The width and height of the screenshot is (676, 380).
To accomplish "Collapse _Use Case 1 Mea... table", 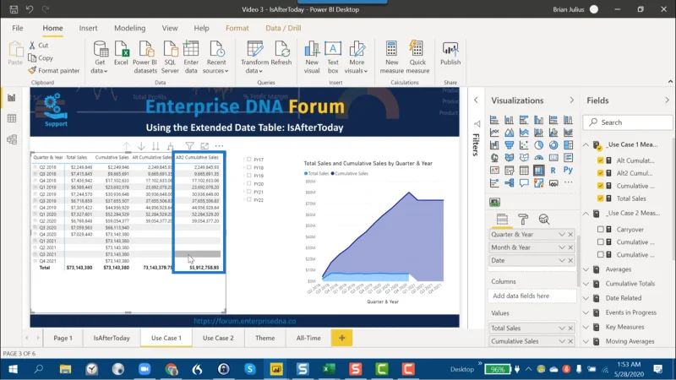I will pyautogui.click(x=586, y=144).
